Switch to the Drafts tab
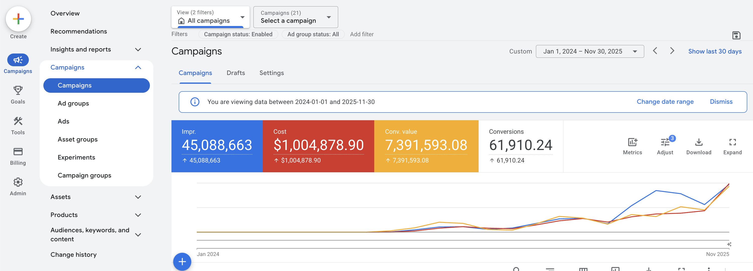This screenshot has width=753, height=271. [236, 73]
